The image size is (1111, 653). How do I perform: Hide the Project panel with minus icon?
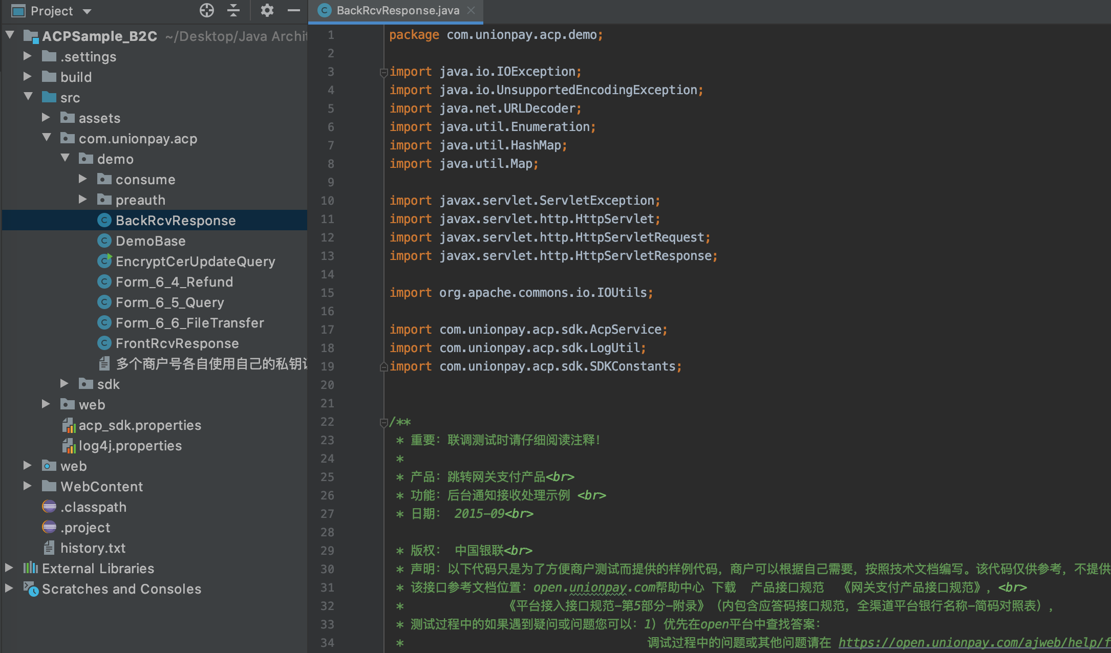pos(294,10)
